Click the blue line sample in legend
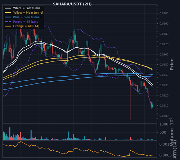 point(8,17)
